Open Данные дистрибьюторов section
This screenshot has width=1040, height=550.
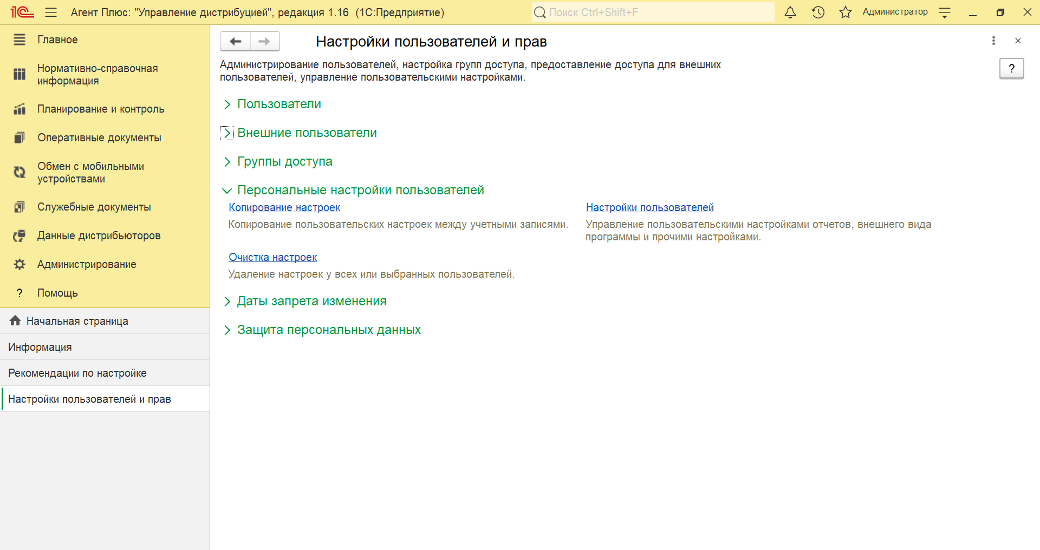pyautogui.click(x=105, y=235)
